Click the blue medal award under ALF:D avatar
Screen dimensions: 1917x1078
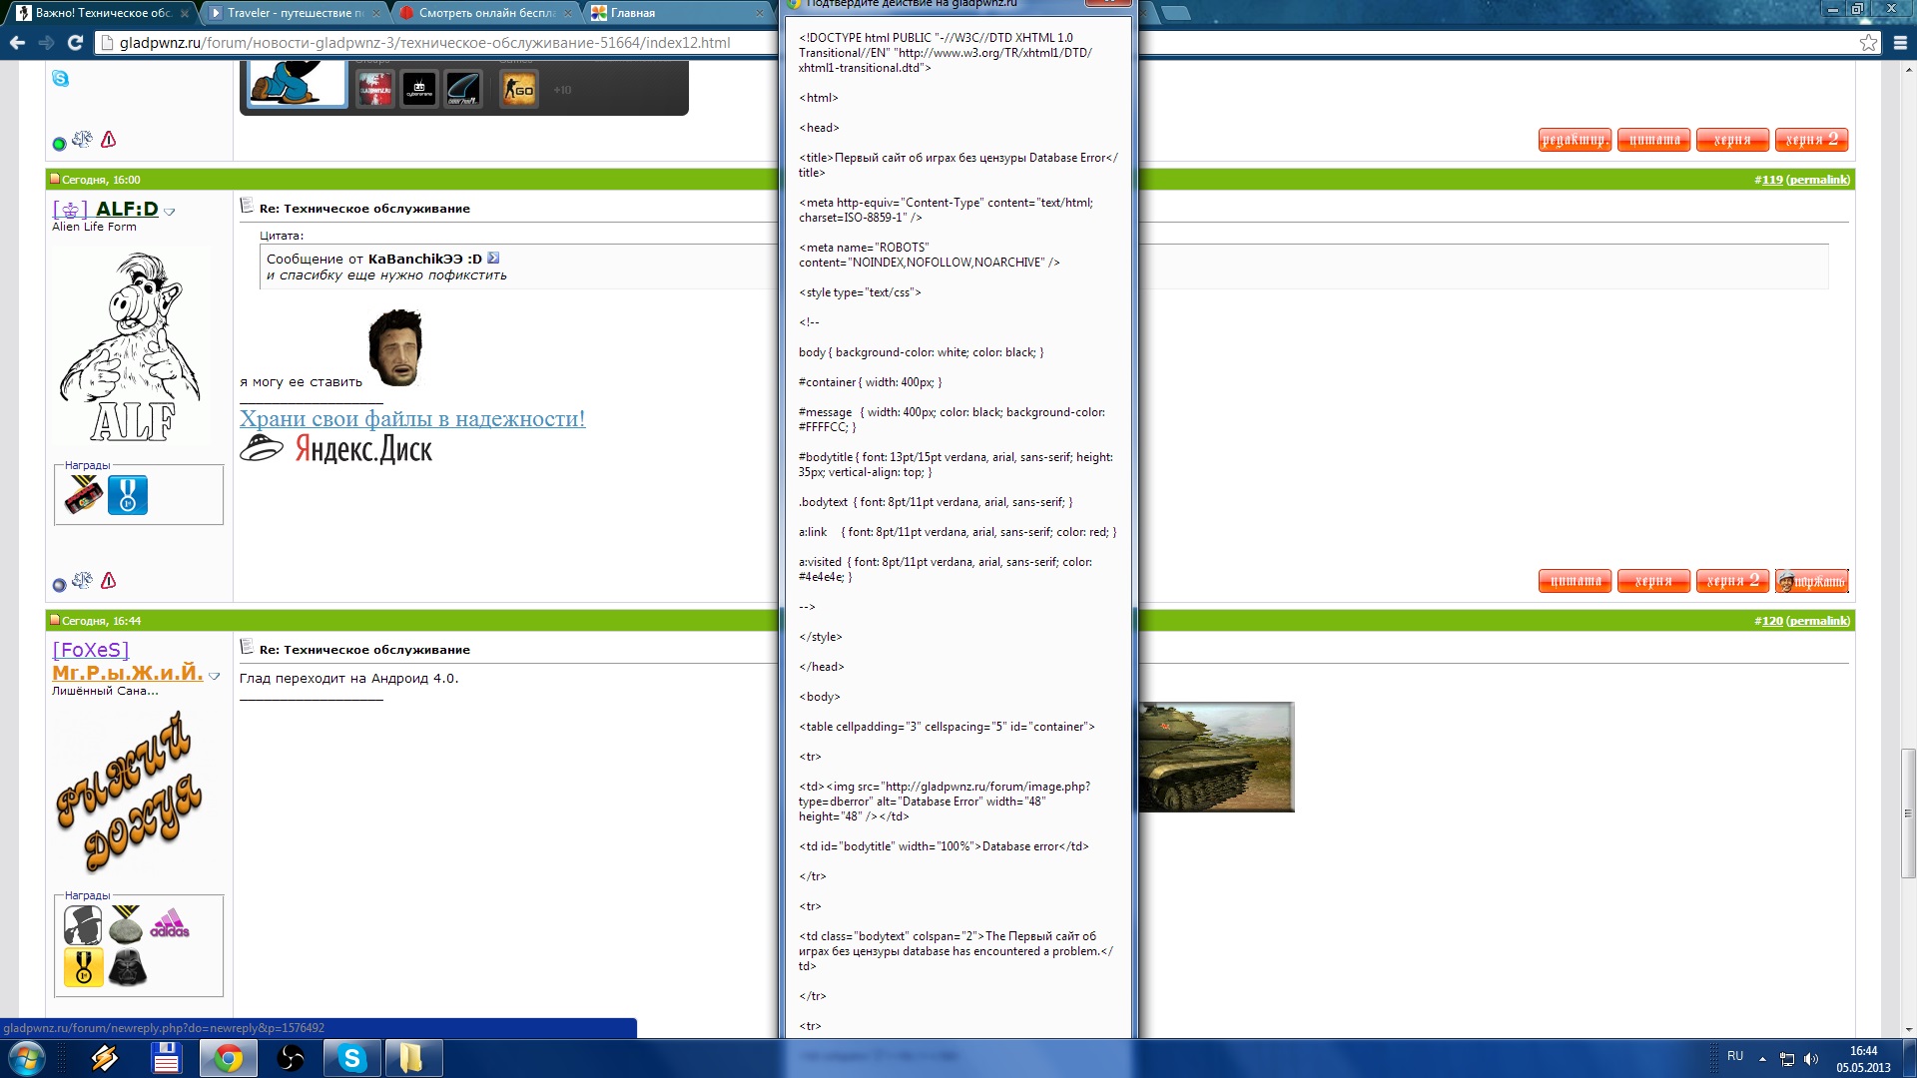[x=128, y=495]
